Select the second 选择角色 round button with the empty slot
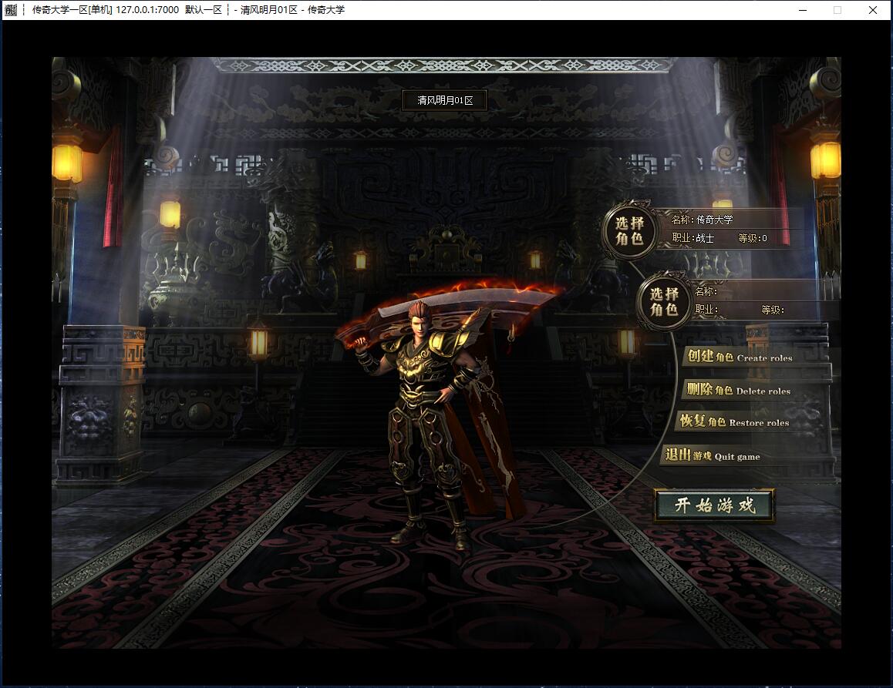 [665, 301]
